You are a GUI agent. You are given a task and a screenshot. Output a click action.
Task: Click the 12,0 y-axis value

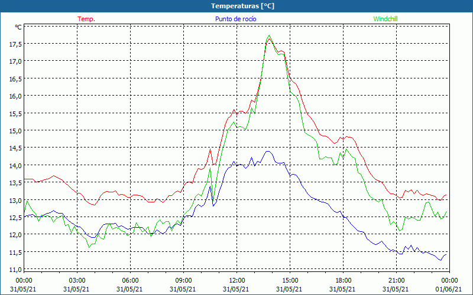click(x=16, y=235)
